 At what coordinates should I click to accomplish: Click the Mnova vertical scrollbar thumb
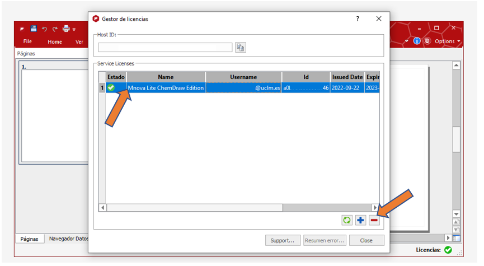tap(456, 139)
